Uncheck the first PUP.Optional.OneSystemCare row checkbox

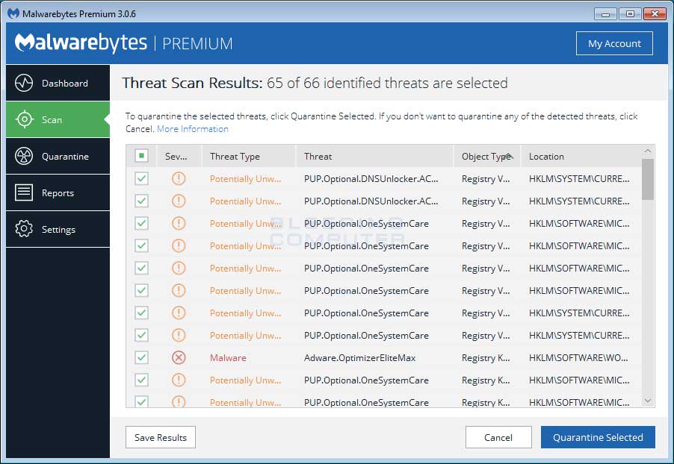pyautogui.click(x=141, y=223)
